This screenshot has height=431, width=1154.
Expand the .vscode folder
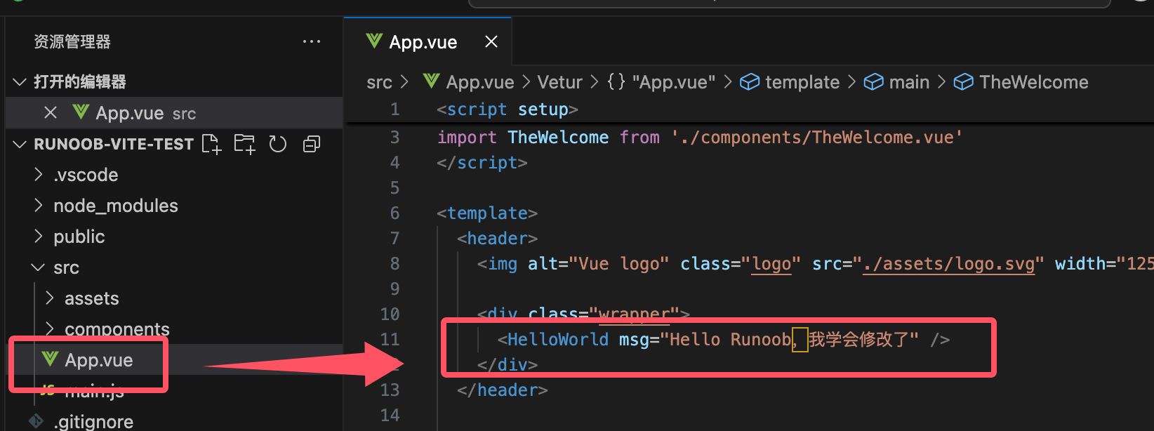tap(86, 175)
